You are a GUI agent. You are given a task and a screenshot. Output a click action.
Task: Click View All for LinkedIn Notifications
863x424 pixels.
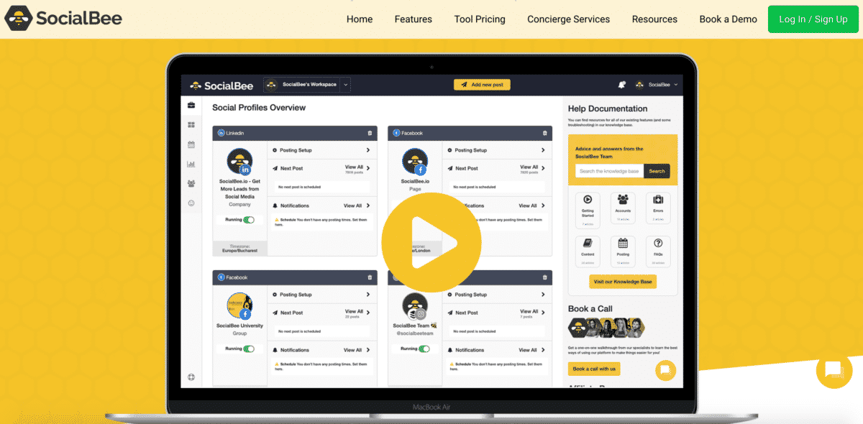point(353,206)
